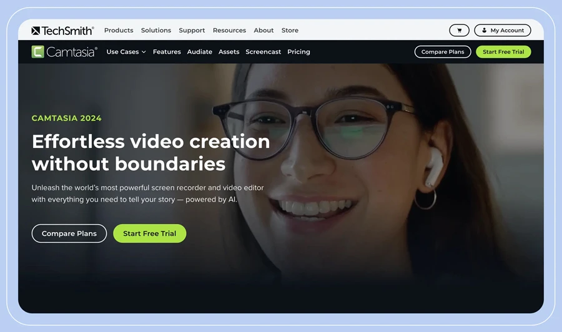562x332 pixels.
Task: Click Start Free Trial in the navigation bar
Action: pos(503,52)
